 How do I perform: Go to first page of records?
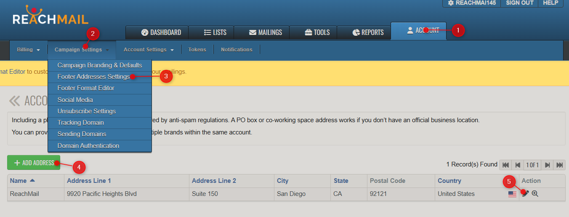pos(505,165)
